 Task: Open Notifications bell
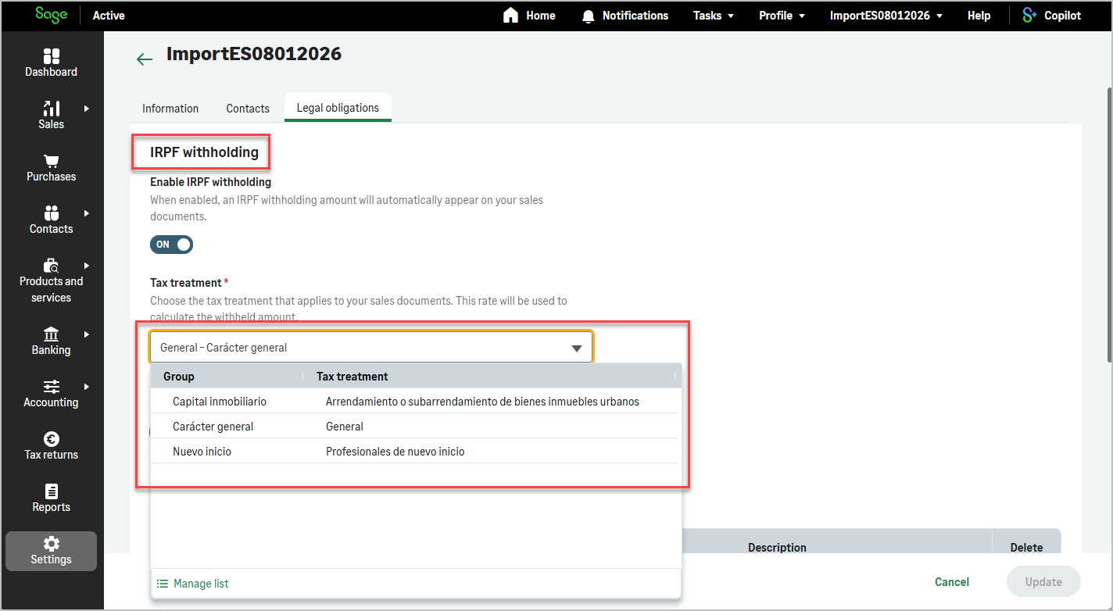(625, 16)
